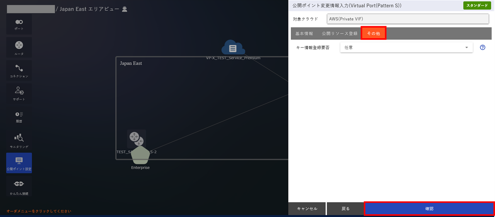Switch to the 公開リソース登録 tab

[x=340, y=34]
